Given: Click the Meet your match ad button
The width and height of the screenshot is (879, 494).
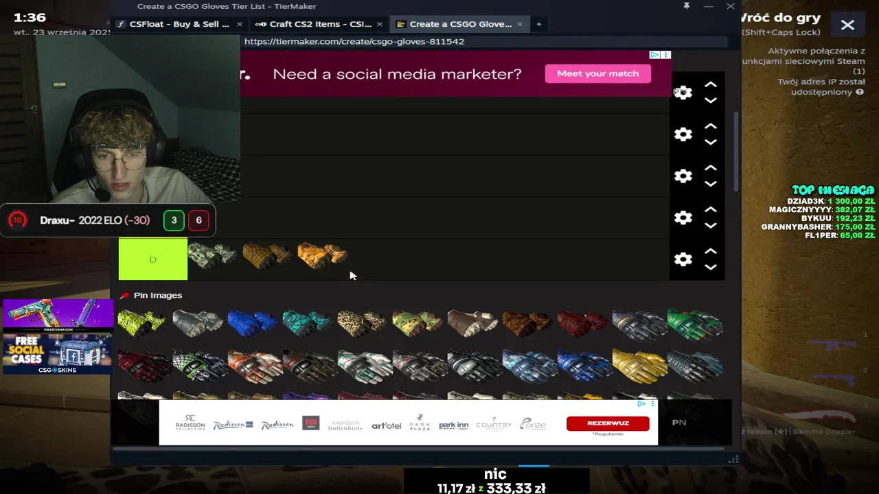Looking at the screenshot, I should [x=598, y=73].
